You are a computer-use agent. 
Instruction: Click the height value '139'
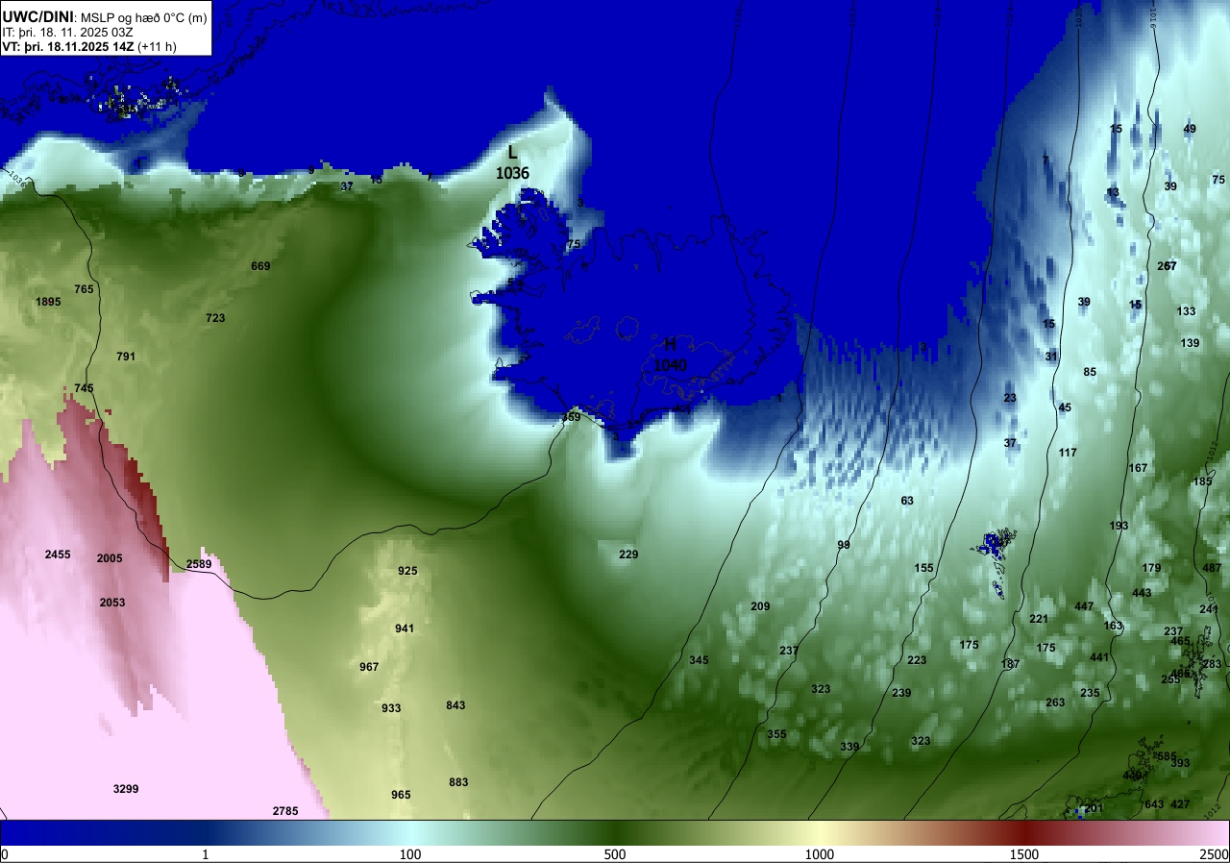tap(1190, 343)
